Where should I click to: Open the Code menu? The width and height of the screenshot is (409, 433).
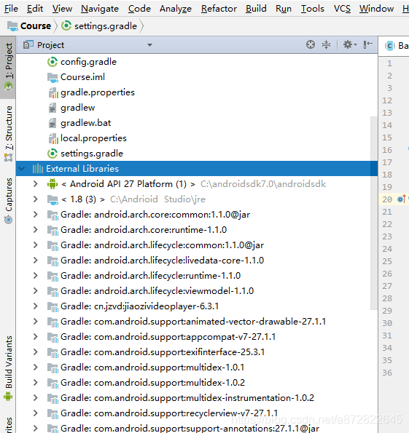pyautogui.click(x=139, y=9)
